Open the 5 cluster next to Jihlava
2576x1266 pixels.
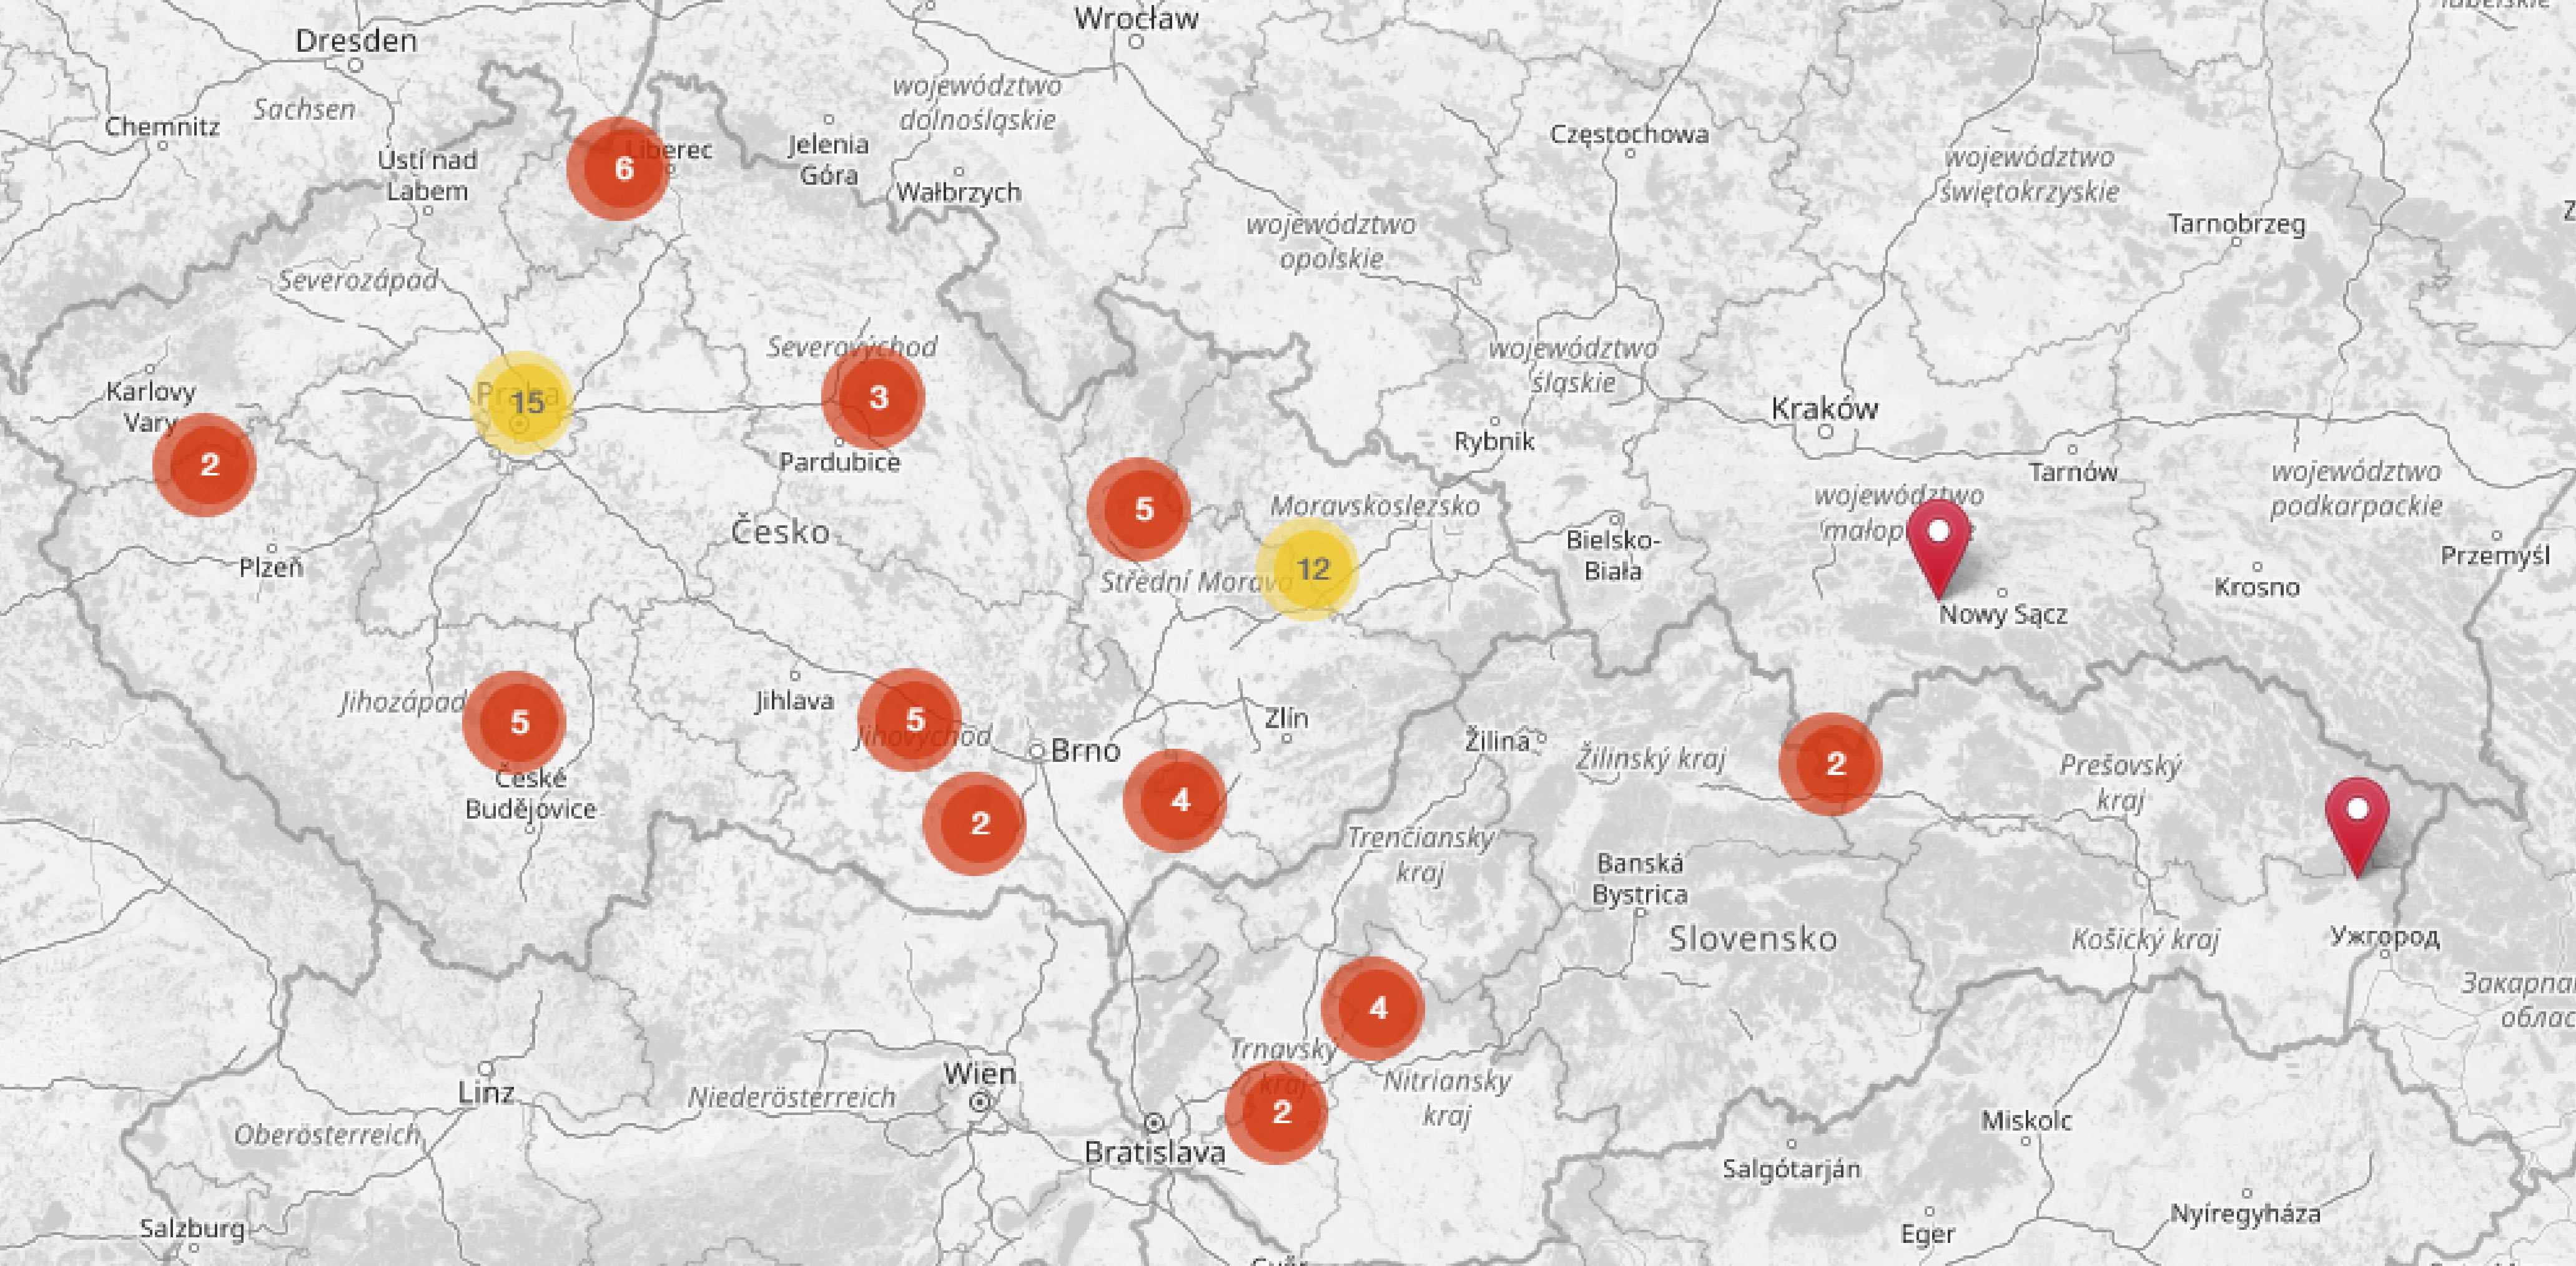click(x=910, y=719)
